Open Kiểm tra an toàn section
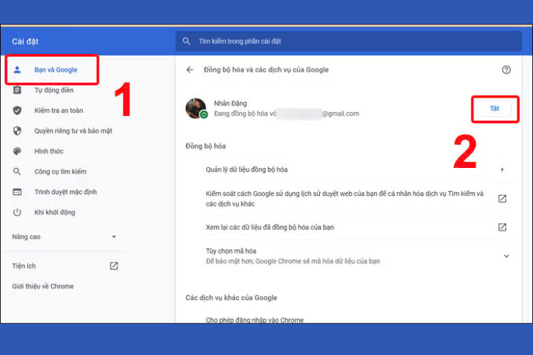The width and height of the screenshot is (533, 355). 59,111
